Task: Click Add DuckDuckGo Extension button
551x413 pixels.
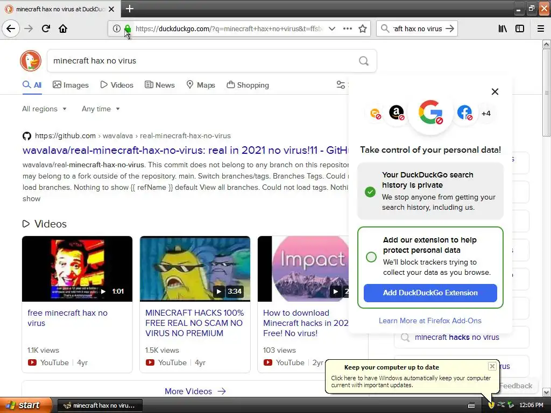Action: 430,293
